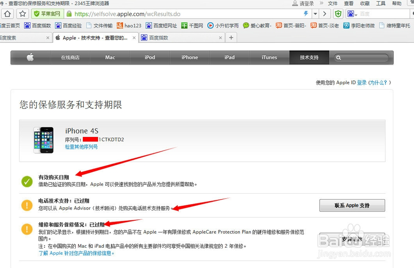Image resolution: width=414 pixels, height=268 pixels.
Task: Open iTunes in Apple navigation
Action: click(270, 57)
